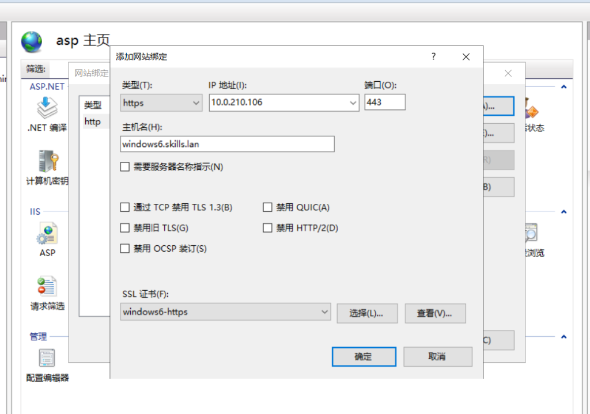Click the 确定 button
This screenshot has height=414, width=590.
[x=364, y=356]
